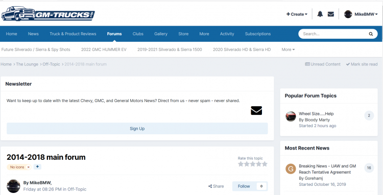Viewport: 383px width, 195px height.
Task: Open Unread Content
Action: 323,64
